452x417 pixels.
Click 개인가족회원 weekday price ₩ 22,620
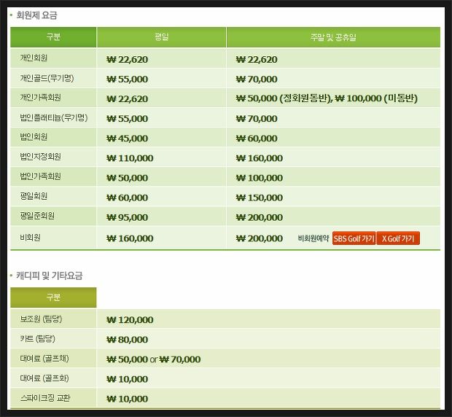coord(127,99)
